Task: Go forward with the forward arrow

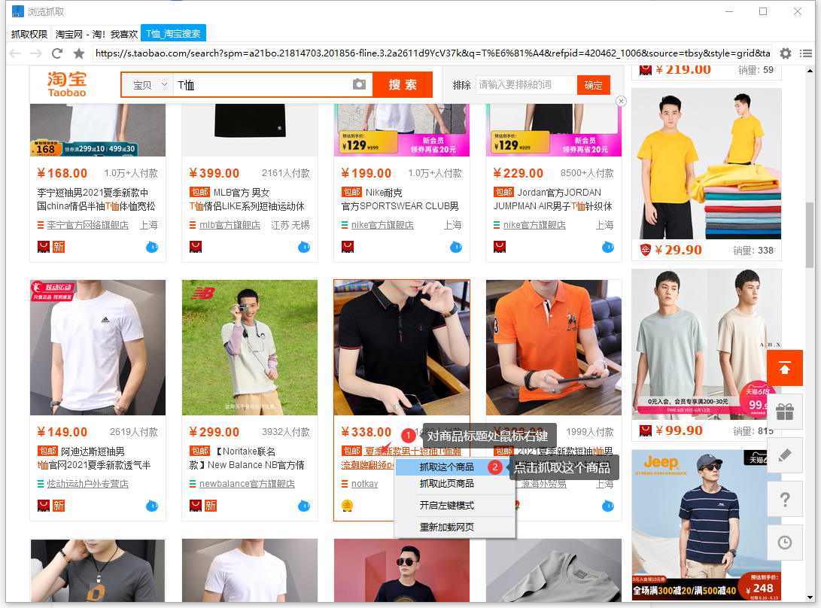Action: point(36,53)
